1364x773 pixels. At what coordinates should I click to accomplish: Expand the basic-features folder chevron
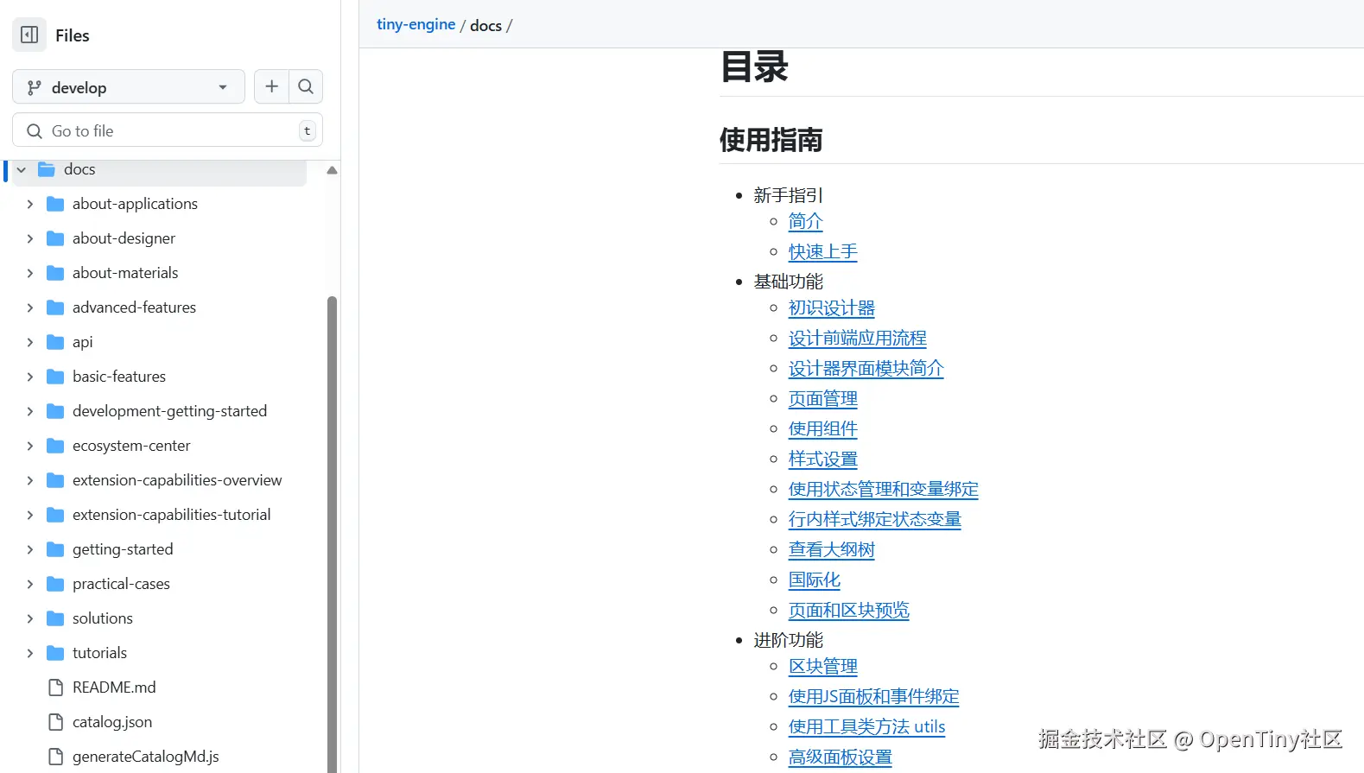coord(30,377)
